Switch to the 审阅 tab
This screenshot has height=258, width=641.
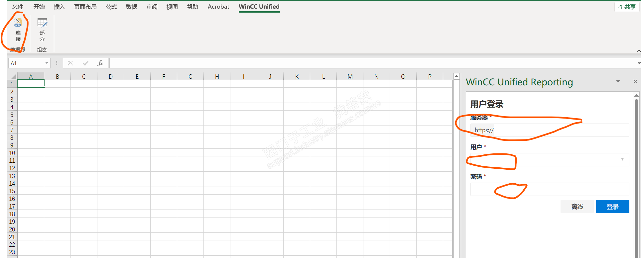152,7
